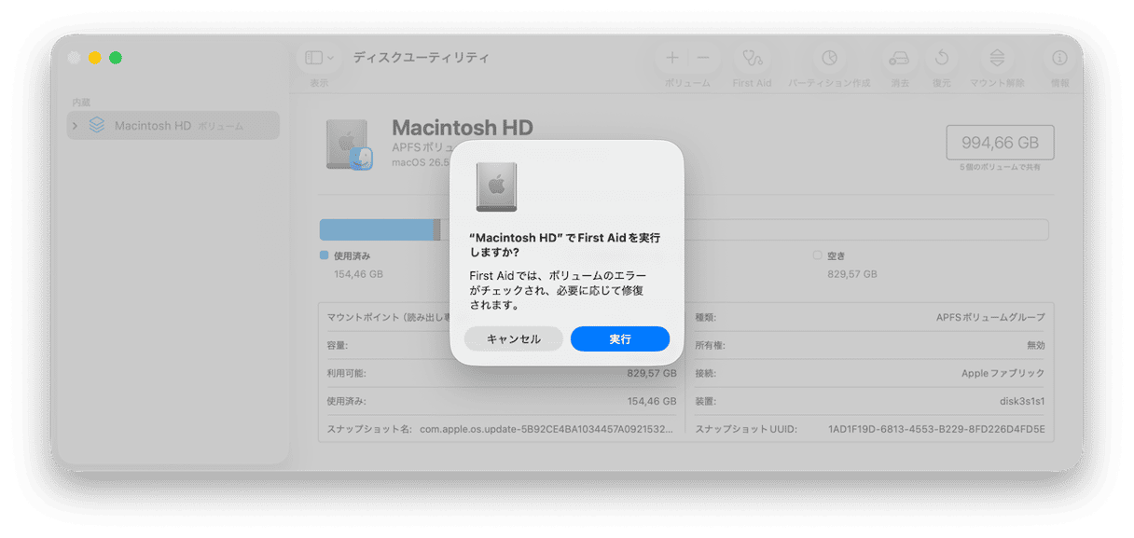
Task: Click the マウント解除 unmount icon
Action: 997,58
